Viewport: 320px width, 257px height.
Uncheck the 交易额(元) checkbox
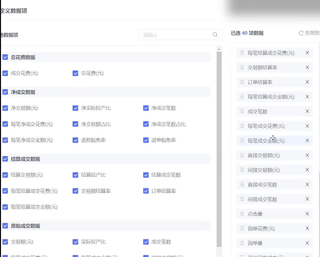[x=5, y=242]
